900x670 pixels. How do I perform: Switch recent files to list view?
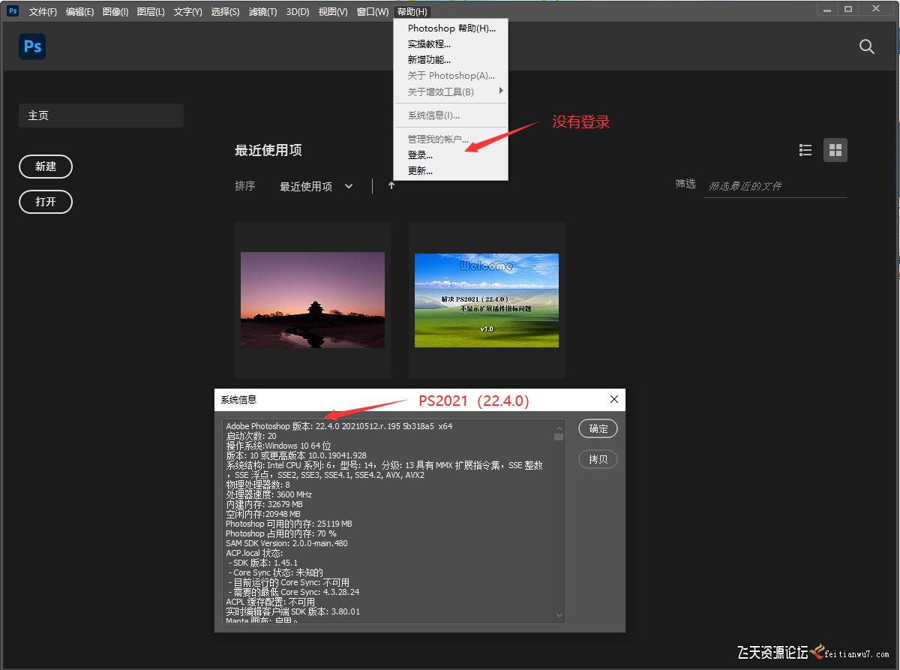click(805, 150)
